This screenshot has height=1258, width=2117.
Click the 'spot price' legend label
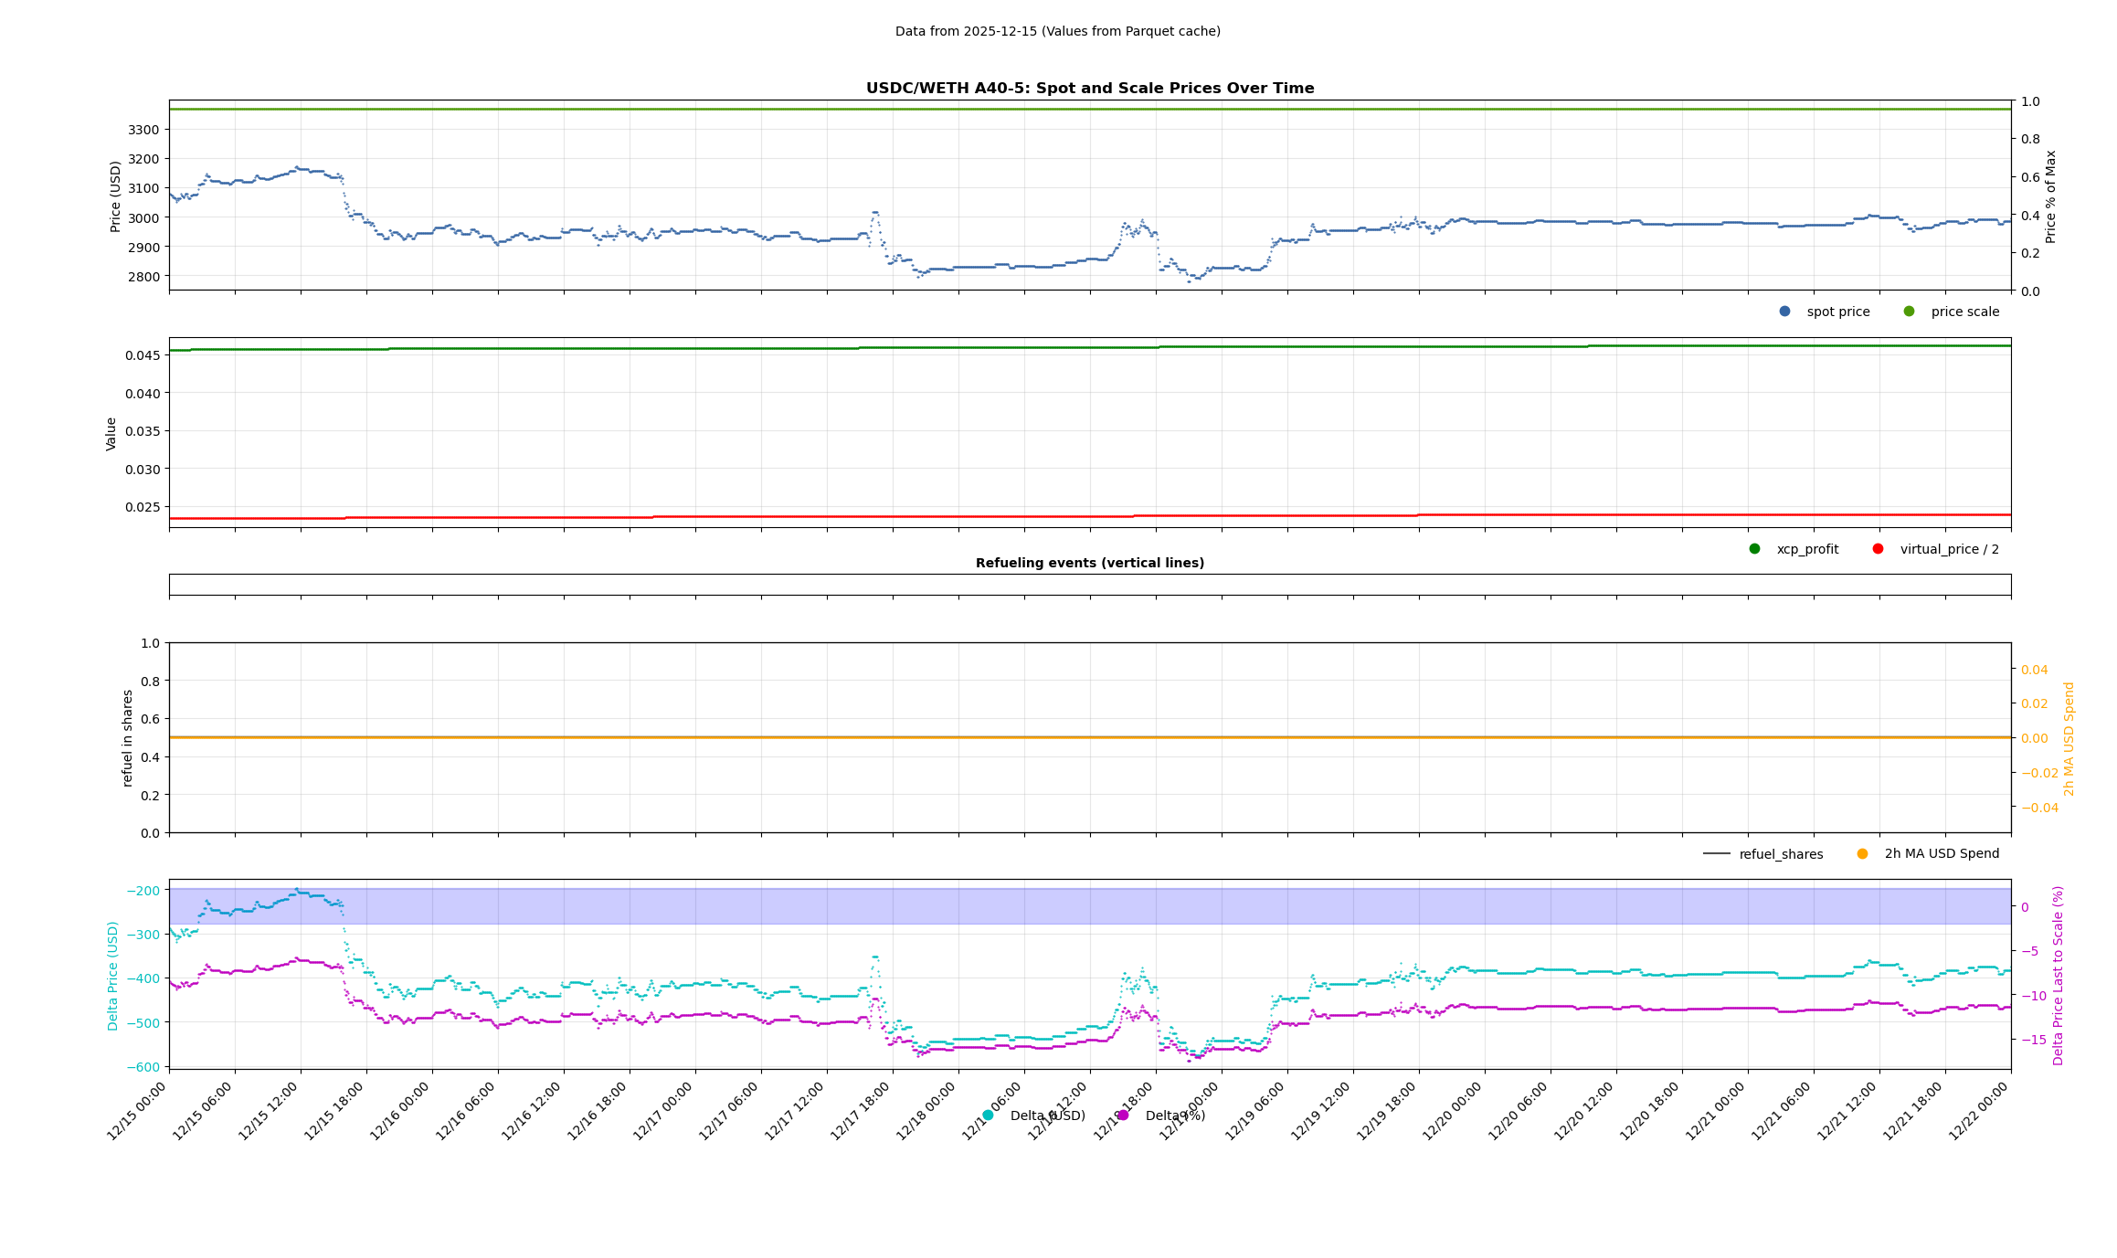click(x=1837, y=312)
